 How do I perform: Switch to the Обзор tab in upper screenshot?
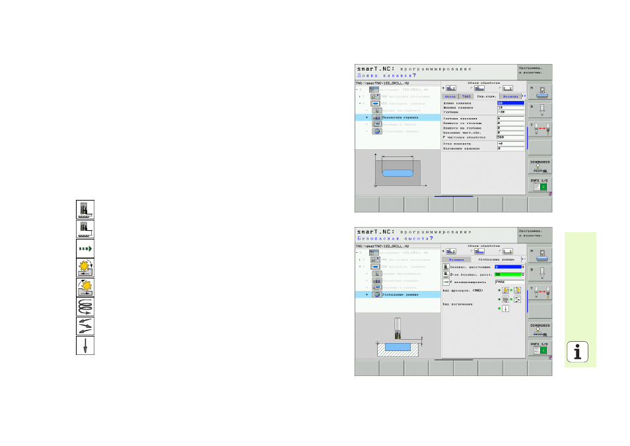(x=450, y=96)
